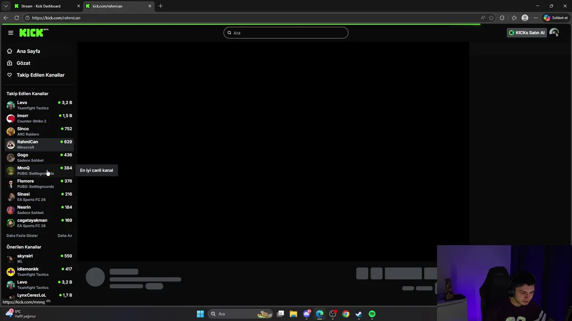The width and height of the screenshot is (572, 321).
Task: Open the favorites list icon
Action: coord(514,18)
